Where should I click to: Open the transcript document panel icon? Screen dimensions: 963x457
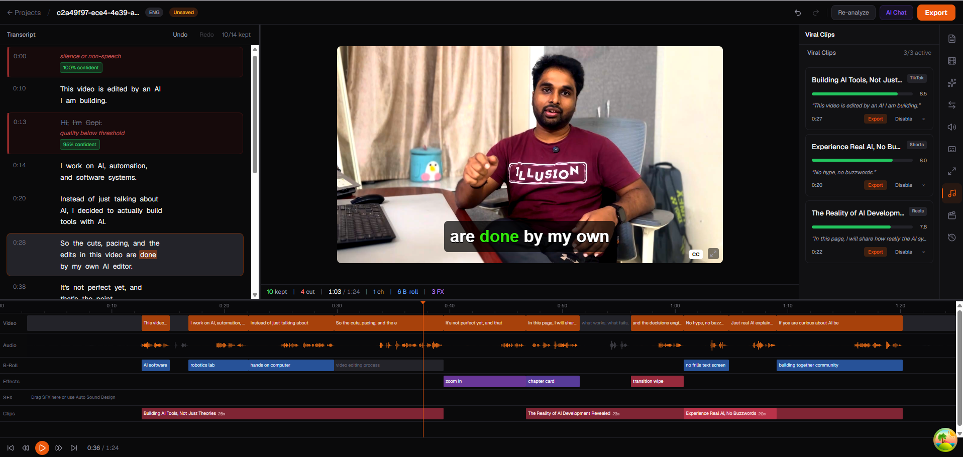click(x=951, y=39)
